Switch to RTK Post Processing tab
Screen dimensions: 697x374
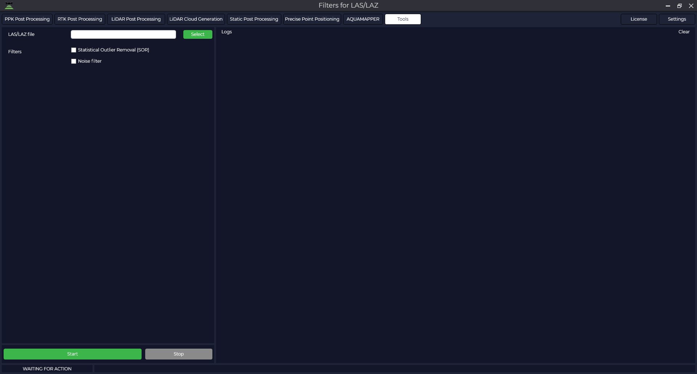[x=80, y=19]
